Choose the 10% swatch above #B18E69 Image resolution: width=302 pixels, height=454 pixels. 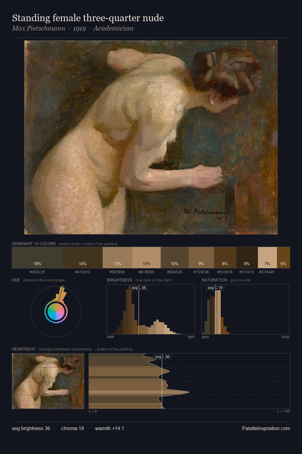coord(146,258)
